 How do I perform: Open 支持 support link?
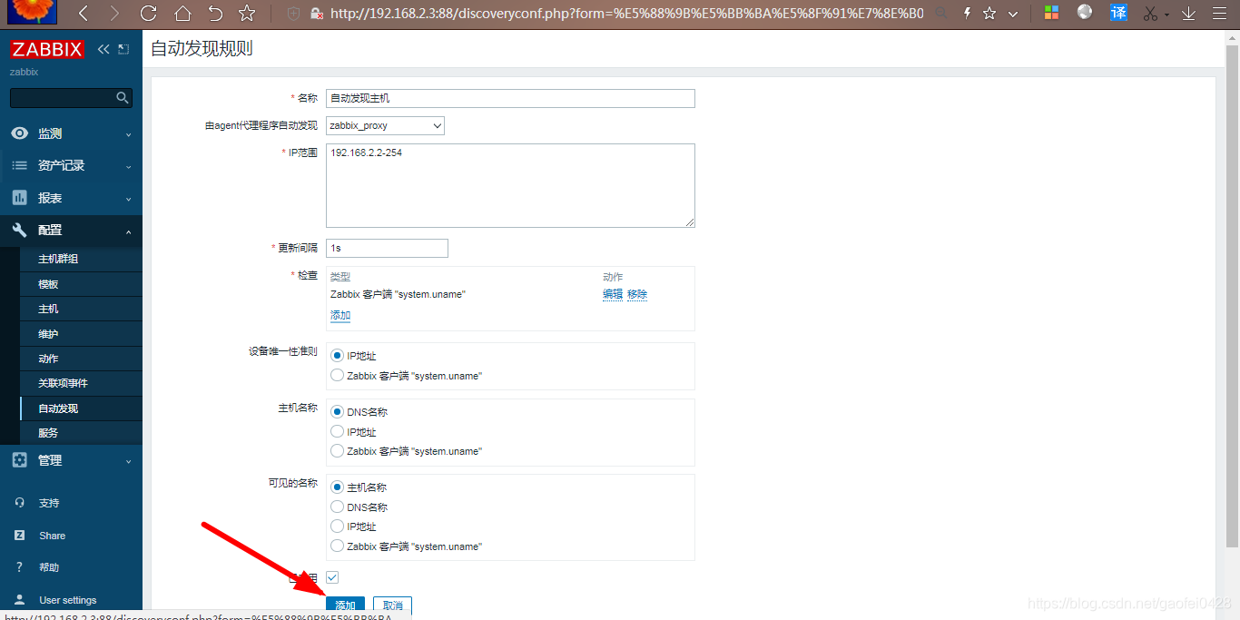click(49, 503)
